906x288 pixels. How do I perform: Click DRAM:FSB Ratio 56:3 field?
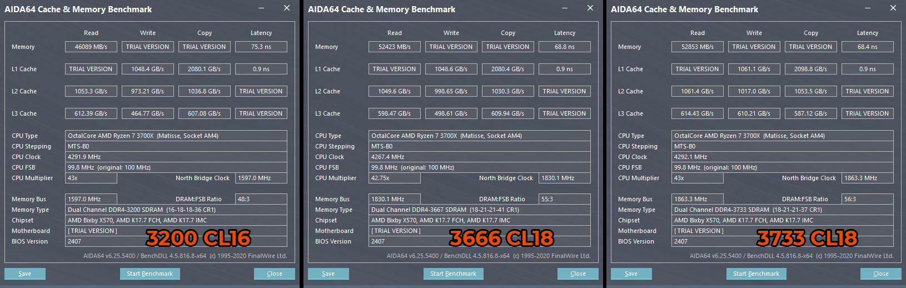click(868, 199)
